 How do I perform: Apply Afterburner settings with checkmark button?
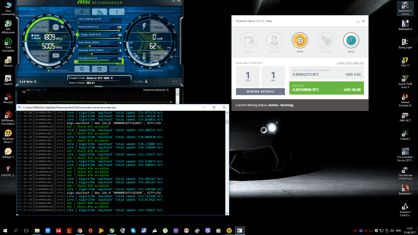click(116, 69)
